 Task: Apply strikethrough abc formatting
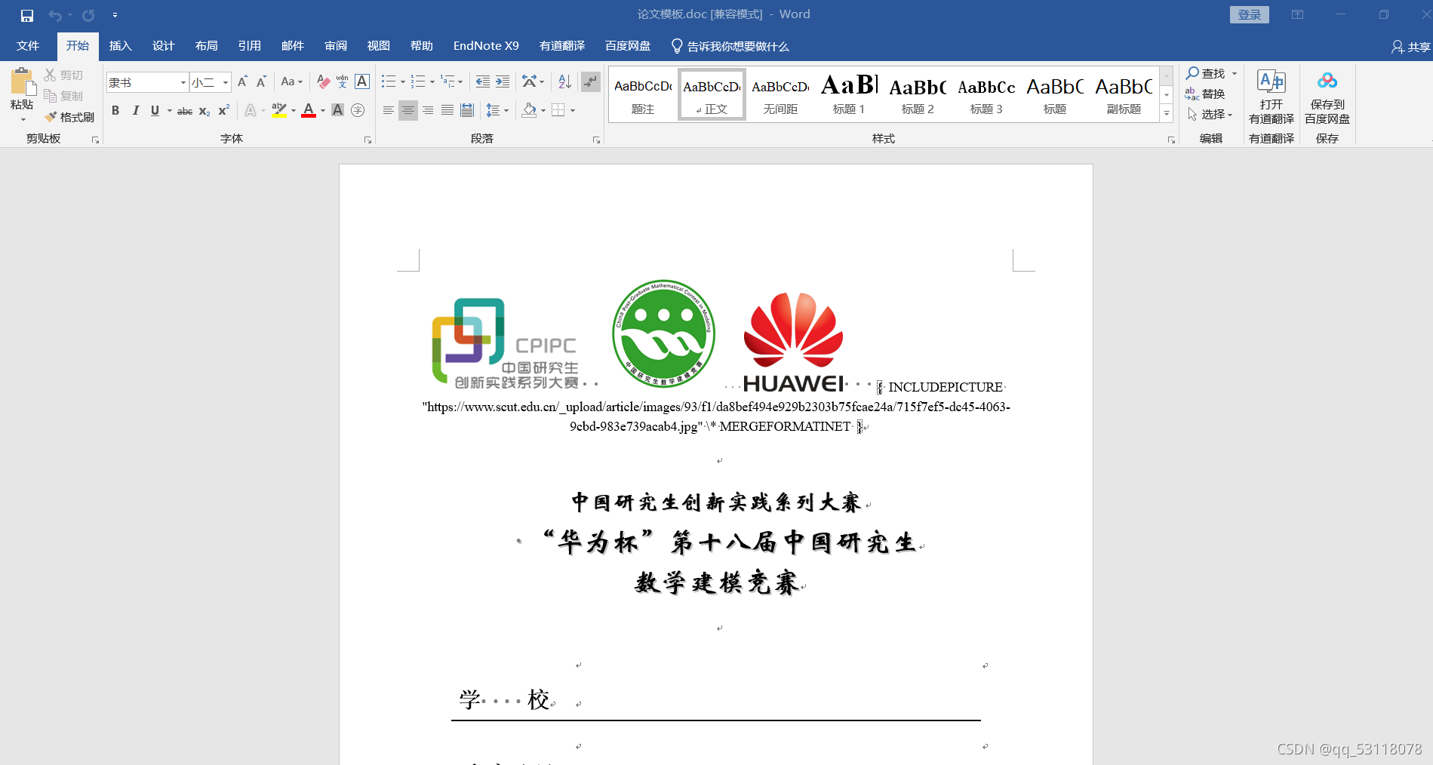185,111
